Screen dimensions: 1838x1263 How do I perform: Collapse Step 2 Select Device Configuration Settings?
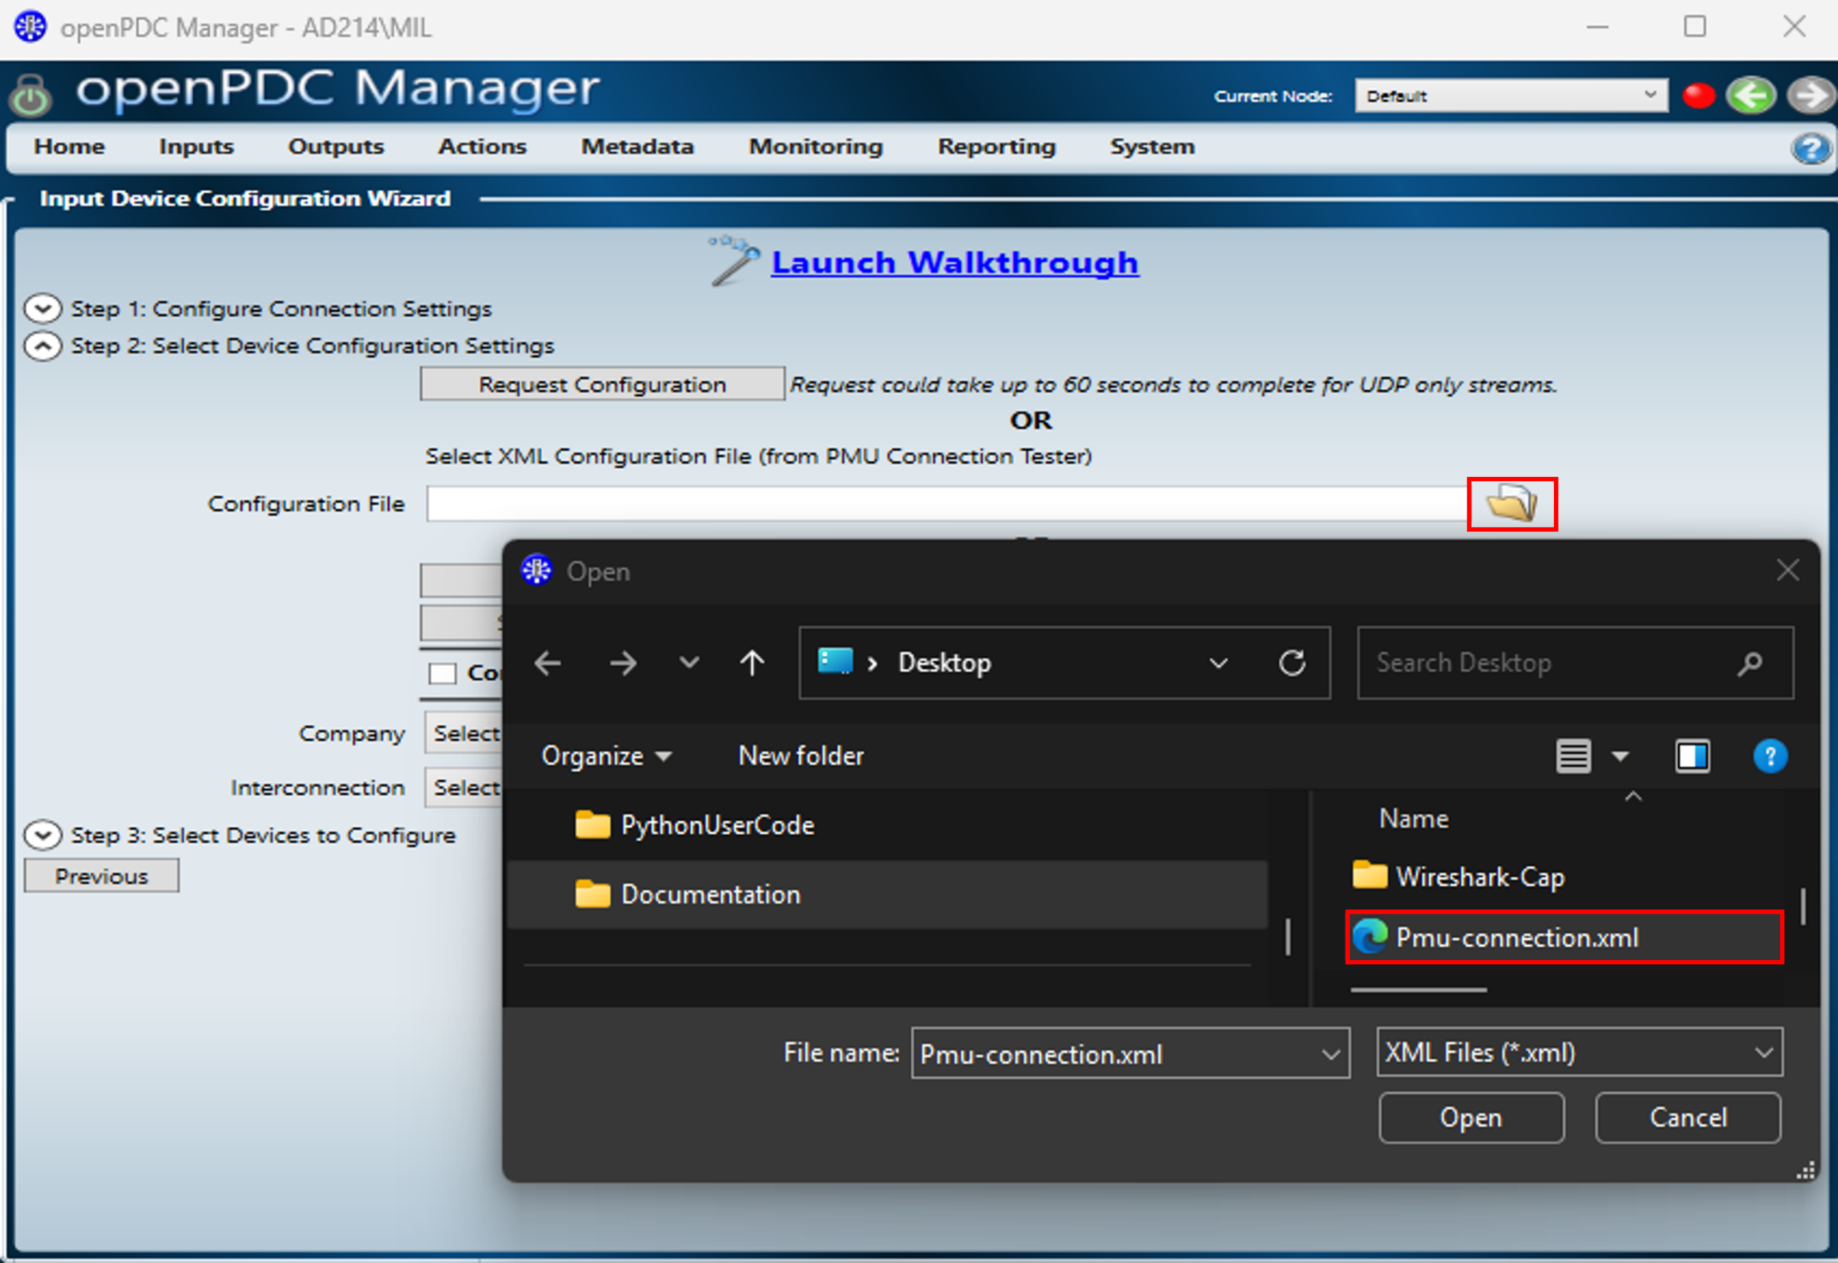click(42, 346)
